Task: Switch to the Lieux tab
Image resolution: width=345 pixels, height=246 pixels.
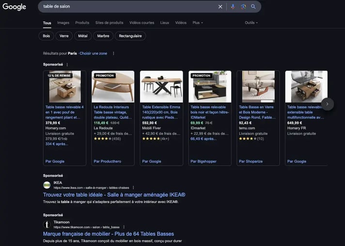Action: tap(165, 23)
